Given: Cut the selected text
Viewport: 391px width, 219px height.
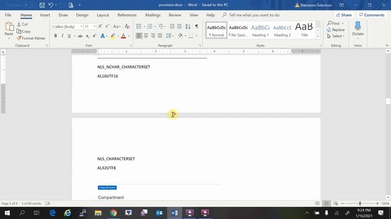Looking at the screenshot, I should 23,24.
